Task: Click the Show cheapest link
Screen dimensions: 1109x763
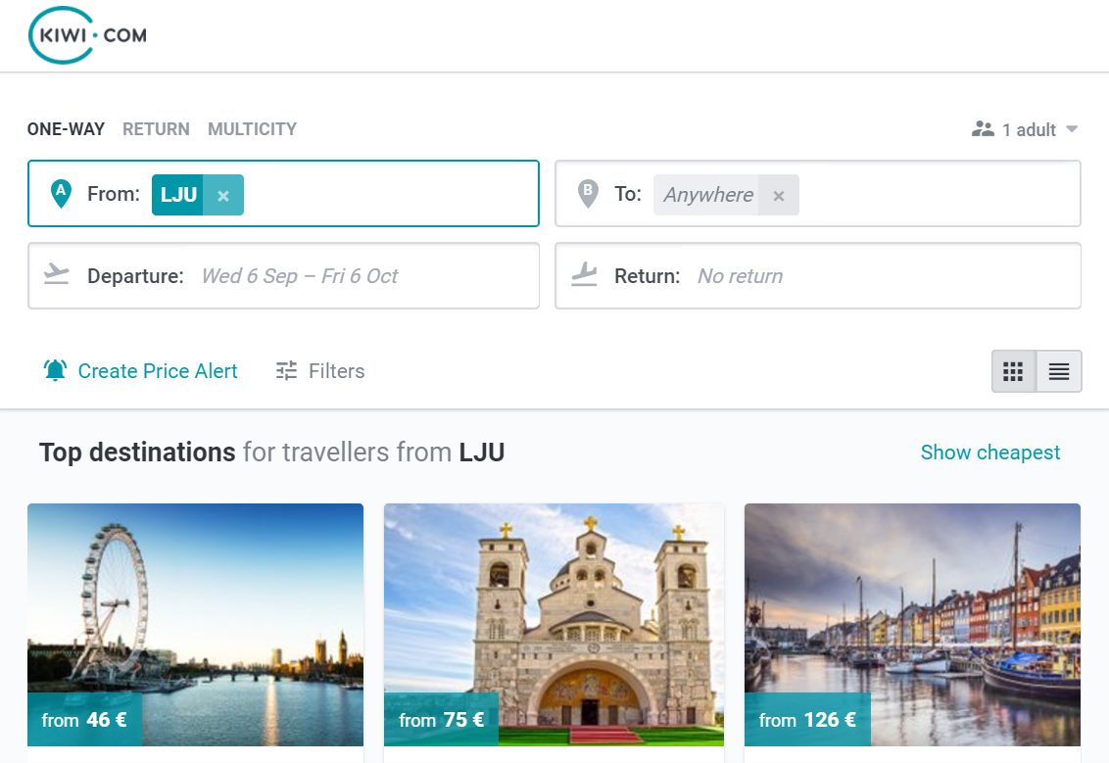Action: tap(990, 453)
